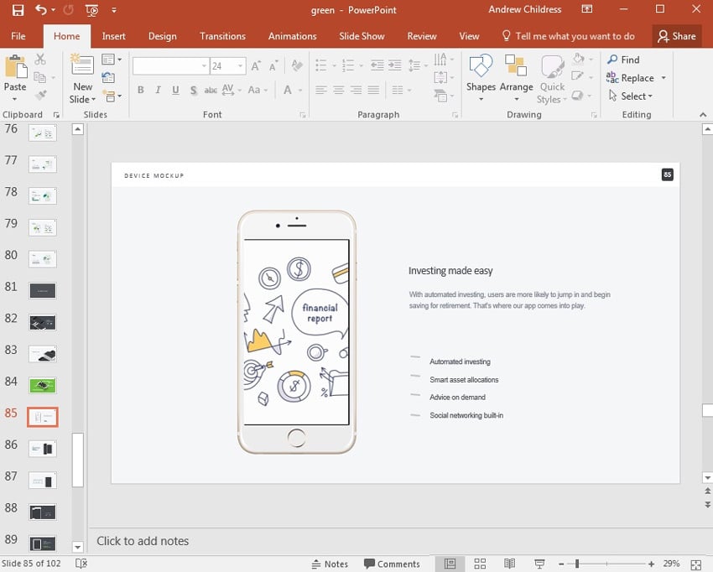Select slide 86 thumbnail
Viewport: 713px width, 572px height.
coord(43,449)
